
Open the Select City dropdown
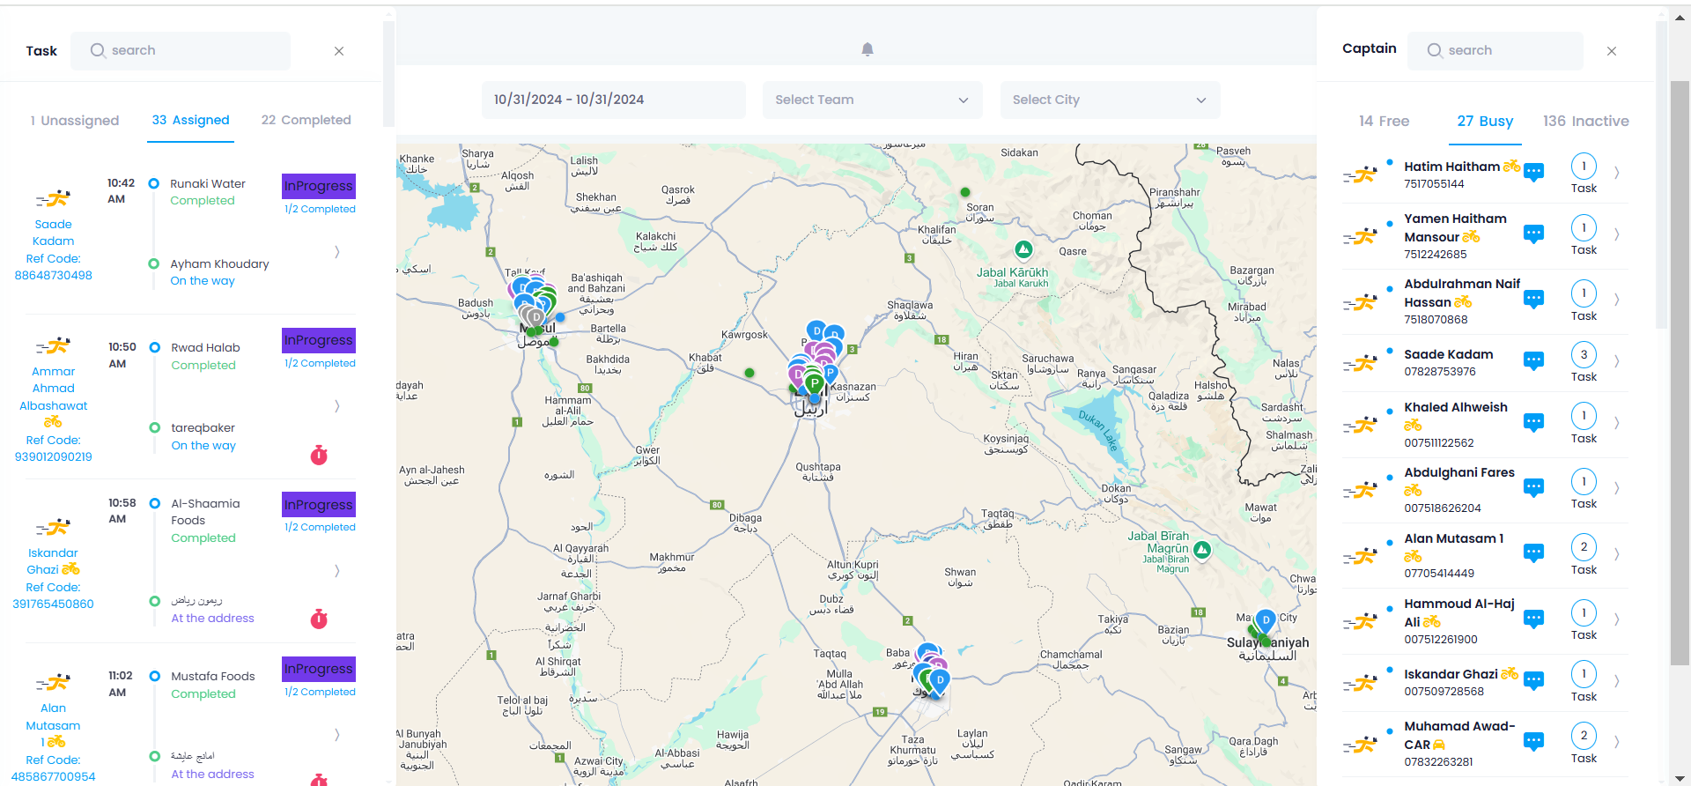pos(1110,100)
